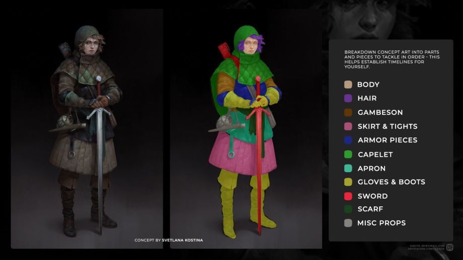The width and height of the screenshot is (463, 260).
Task: Click the color-coded breakdown character image
Action: point(246,128)
